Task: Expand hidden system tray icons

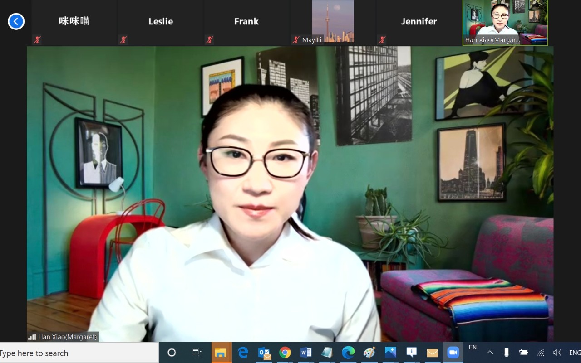Action: (x=490, y=353)
